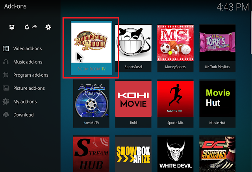Click the Kohi label text
Viewport: 252px width, 172px height.
point(133,123)
